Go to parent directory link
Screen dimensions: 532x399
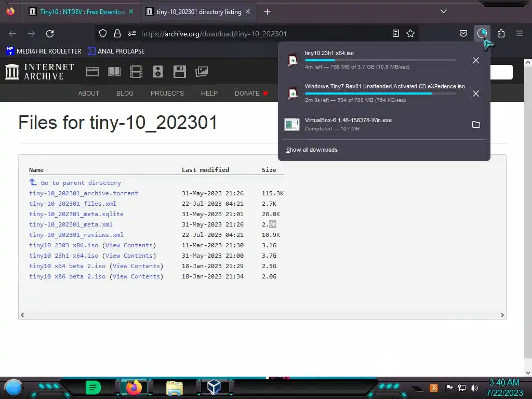(81, 183)
